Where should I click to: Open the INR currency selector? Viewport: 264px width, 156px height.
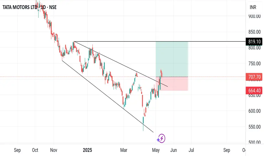253,7
